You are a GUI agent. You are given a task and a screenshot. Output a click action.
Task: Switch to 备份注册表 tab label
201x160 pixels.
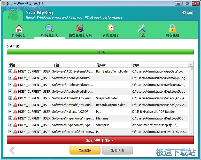pyautogui.click(x=111, y=35)
